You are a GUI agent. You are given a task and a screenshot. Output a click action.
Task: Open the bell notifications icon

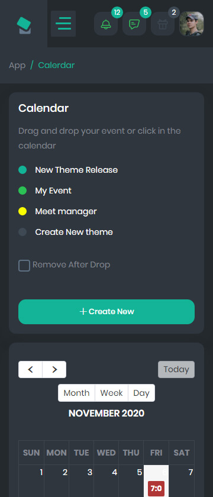(106, 24)
